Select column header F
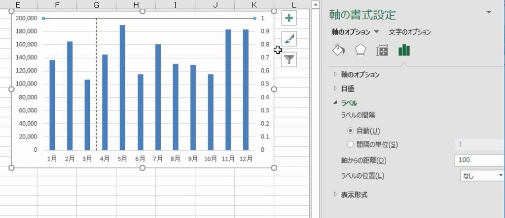 point(57,4)
